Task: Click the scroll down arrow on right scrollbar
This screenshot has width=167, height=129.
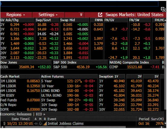Action: click(x=165, y=124)
